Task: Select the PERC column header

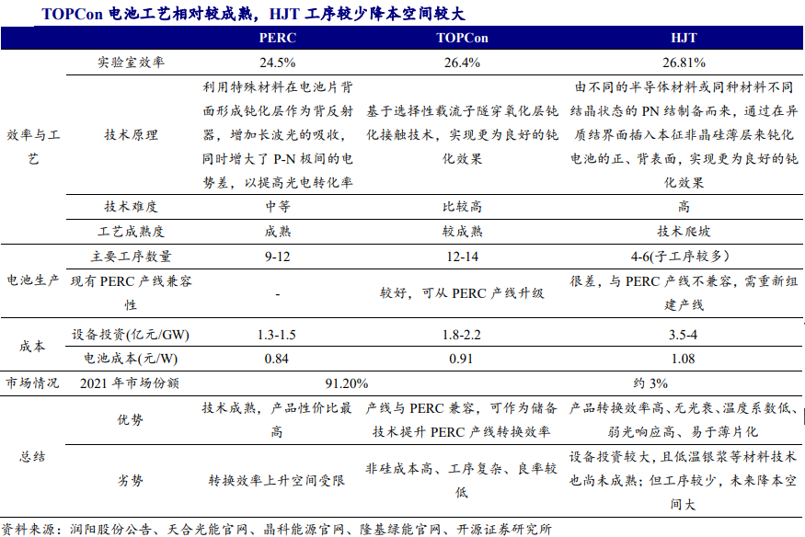Action: [x=277, y=40]
